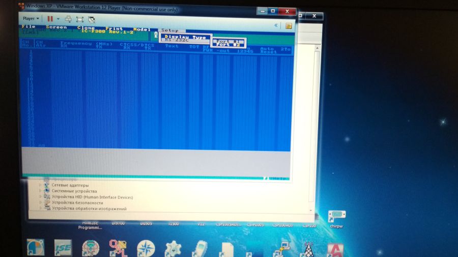Enter full screen mode icon
This screenshot has height=257, width=458.
80,19
